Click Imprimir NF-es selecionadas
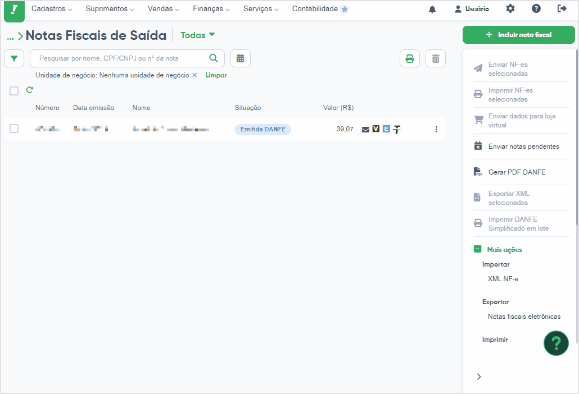 pos(521,95)
